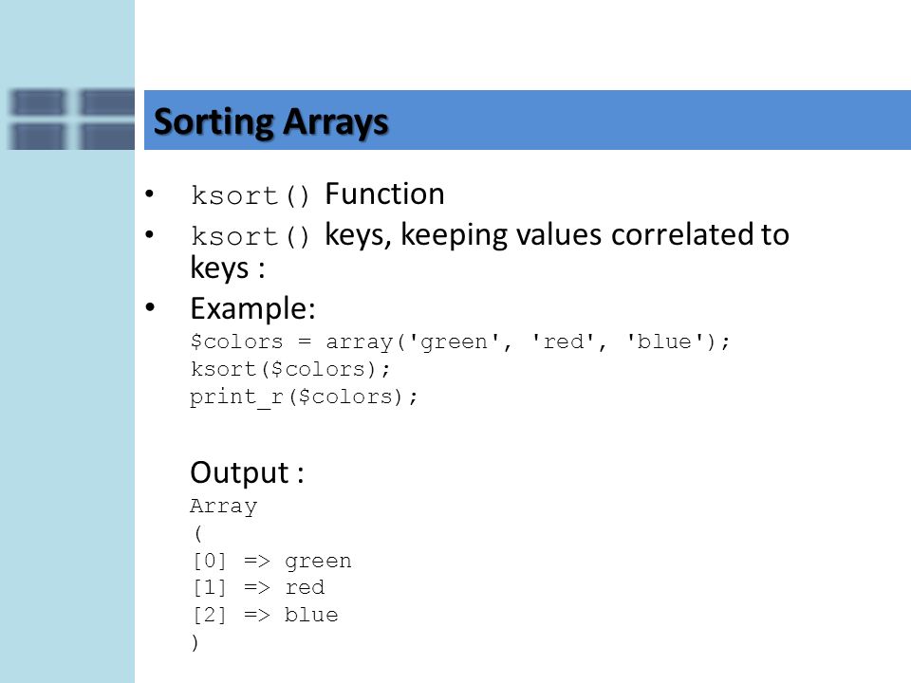The width and height of the screenshot is (911, 683).
Task: Click the opening parenthesis of output
Action: (x=198, y=533)
